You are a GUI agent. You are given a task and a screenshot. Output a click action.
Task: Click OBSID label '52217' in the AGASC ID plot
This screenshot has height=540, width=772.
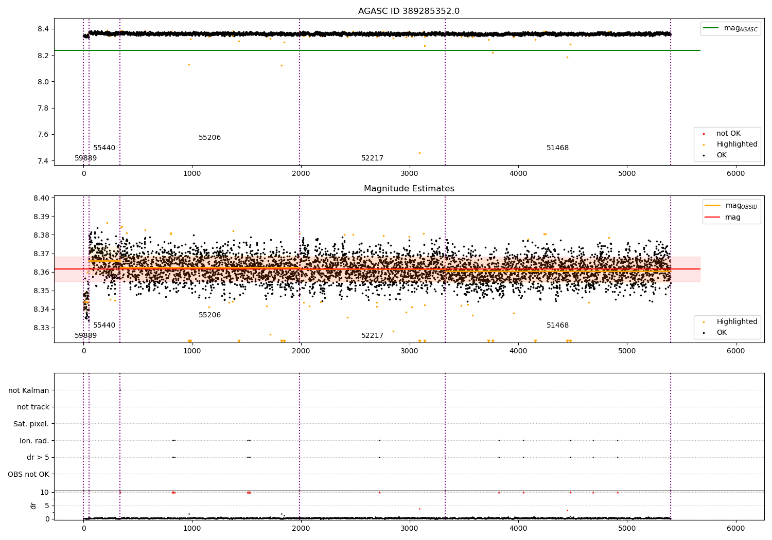coord(373,158)
